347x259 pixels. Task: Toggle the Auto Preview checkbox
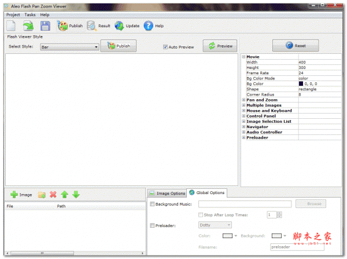tap(165, 47)
